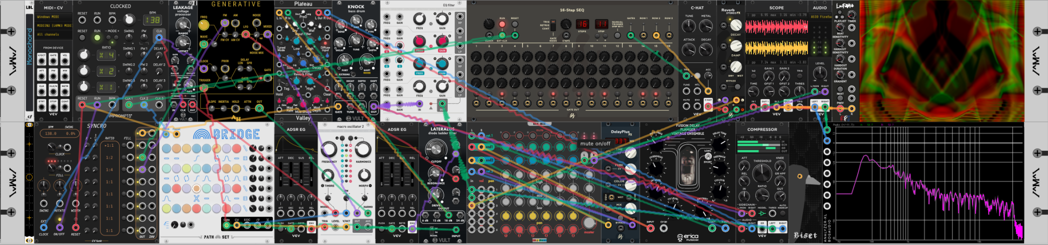
Task: Click the L In jack on Plateau
Action: click(x=279, y=13)
